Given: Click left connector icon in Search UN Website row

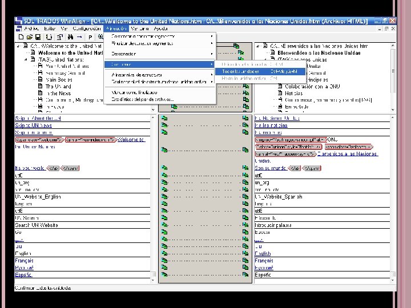Looking at the screenshot, I should point(164,225).
